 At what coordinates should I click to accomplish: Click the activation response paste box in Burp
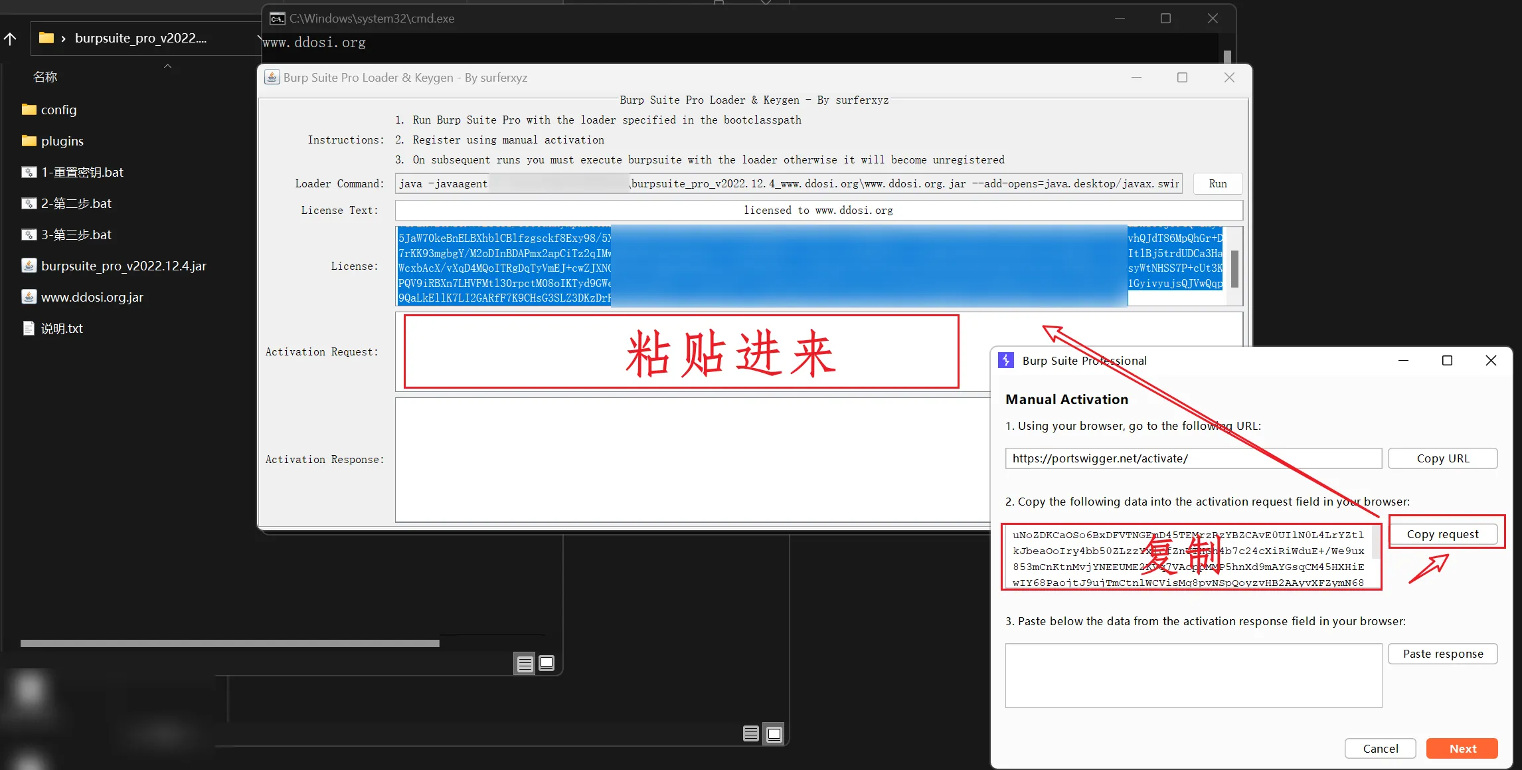click(x=1193, y=676)
